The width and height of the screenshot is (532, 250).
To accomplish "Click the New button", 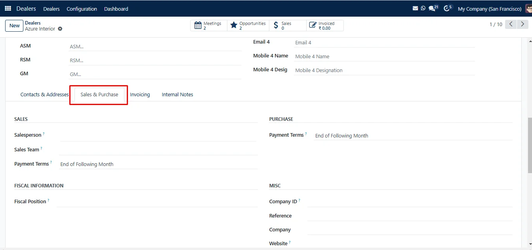I will [14, 25].
